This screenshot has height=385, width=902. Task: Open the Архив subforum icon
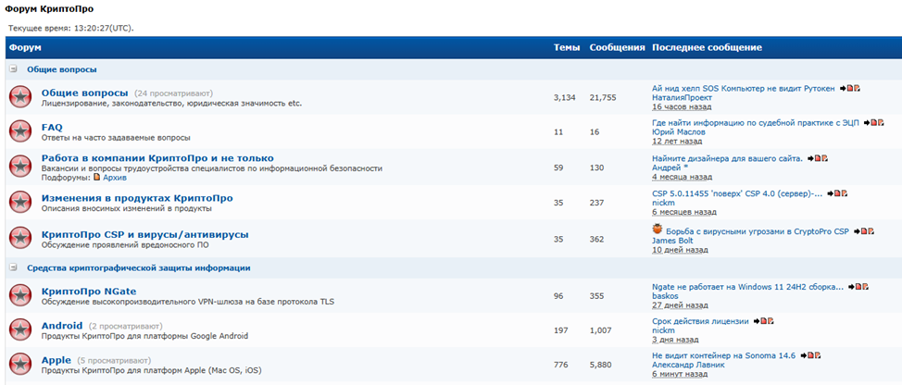96,178
